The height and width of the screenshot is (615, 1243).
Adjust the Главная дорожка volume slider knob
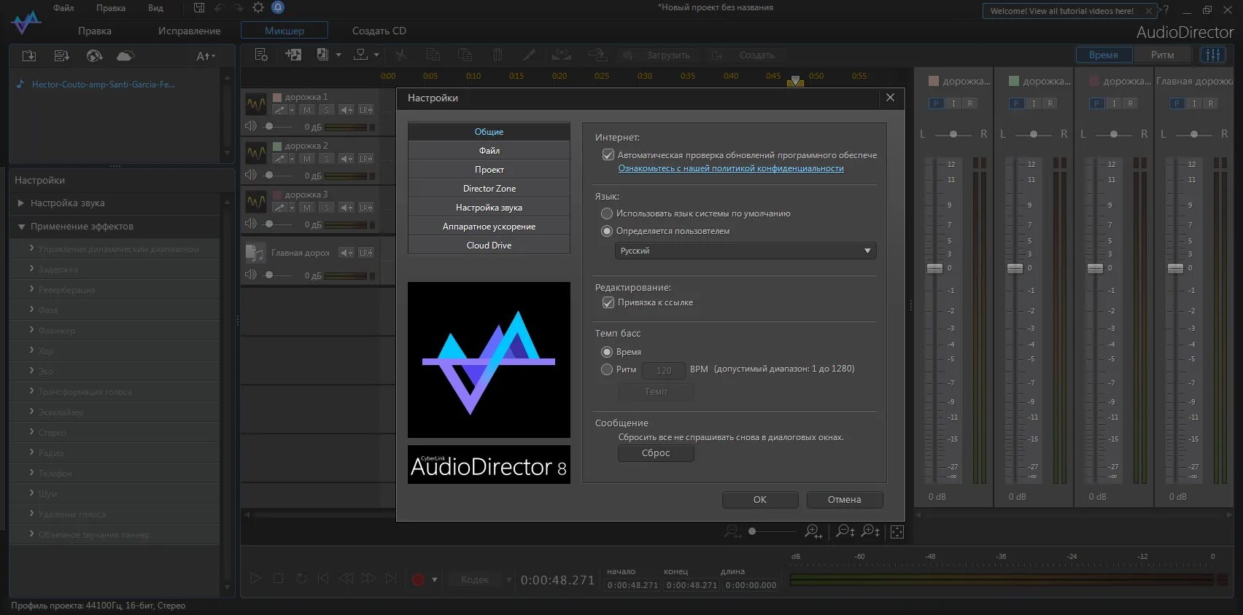point(269,275)
